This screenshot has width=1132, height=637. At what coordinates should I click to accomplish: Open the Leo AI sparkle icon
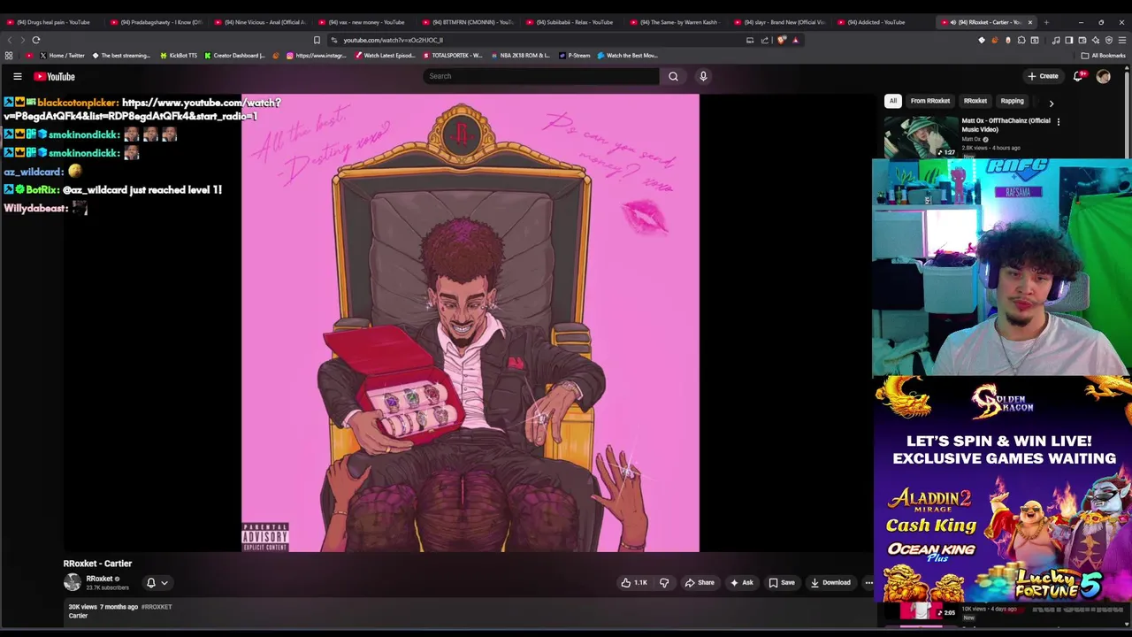[1096, 40]
